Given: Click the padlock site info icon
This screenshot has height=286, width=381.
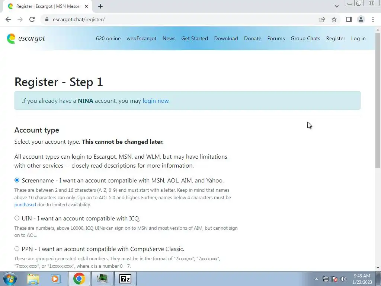Looking at the screenshot, I should pos(47,19).
